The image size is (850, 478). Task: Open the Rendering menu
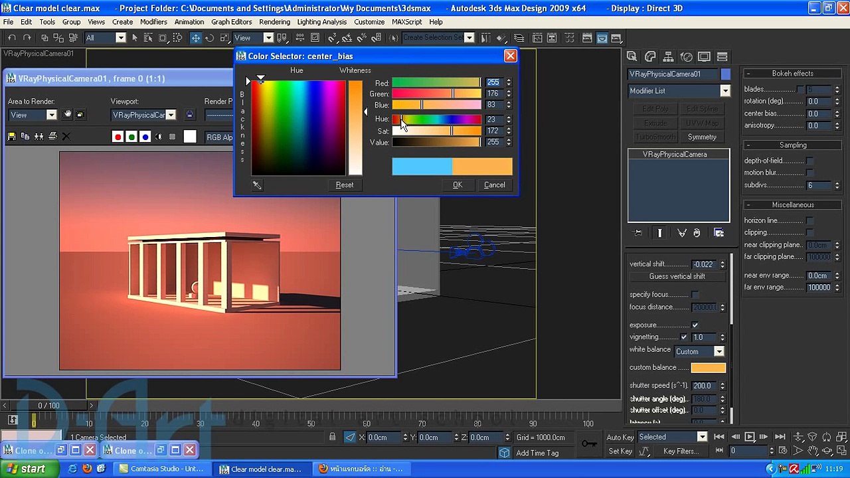click(x=274, y=22)
